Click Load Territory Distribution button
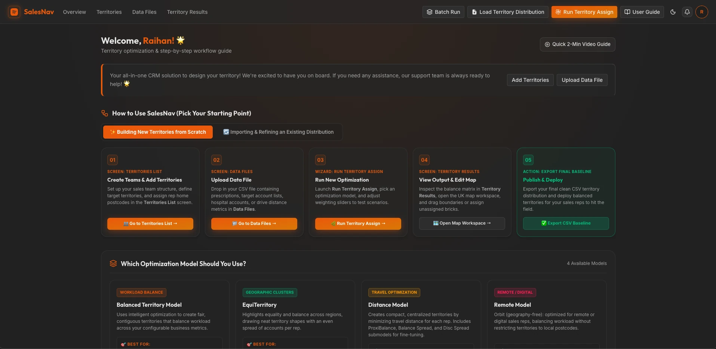 click(508, 12)
